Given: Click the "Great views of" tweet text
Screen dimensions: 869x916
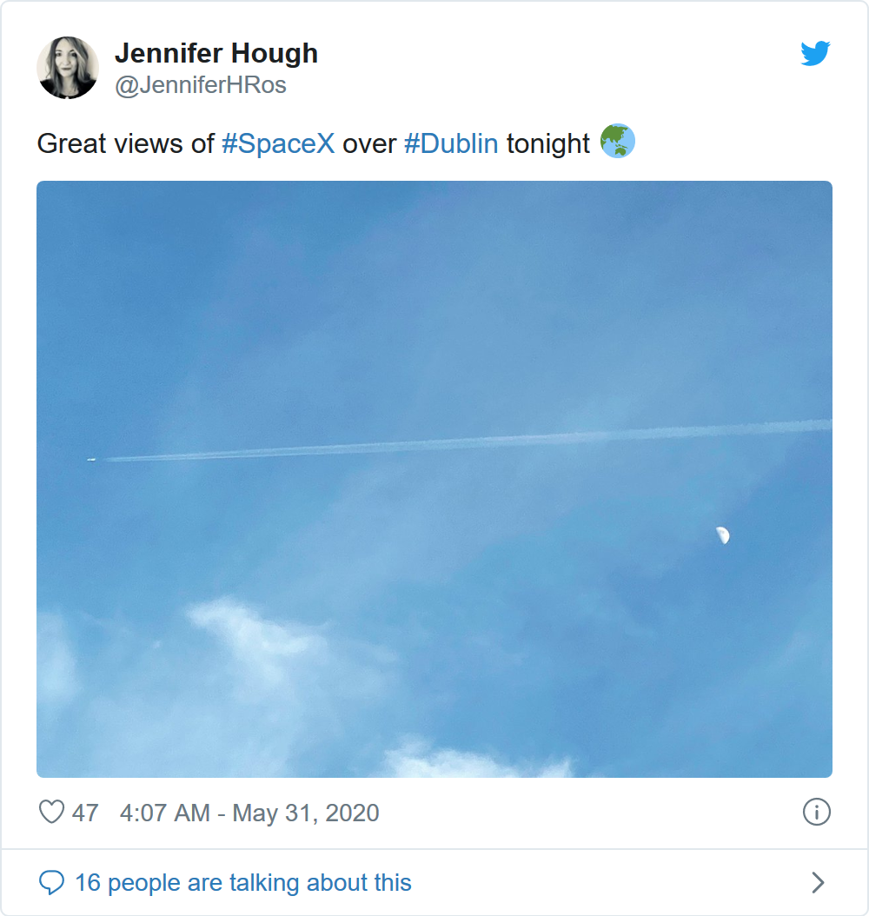Looking at the screenshot, I should click(125, 143).
